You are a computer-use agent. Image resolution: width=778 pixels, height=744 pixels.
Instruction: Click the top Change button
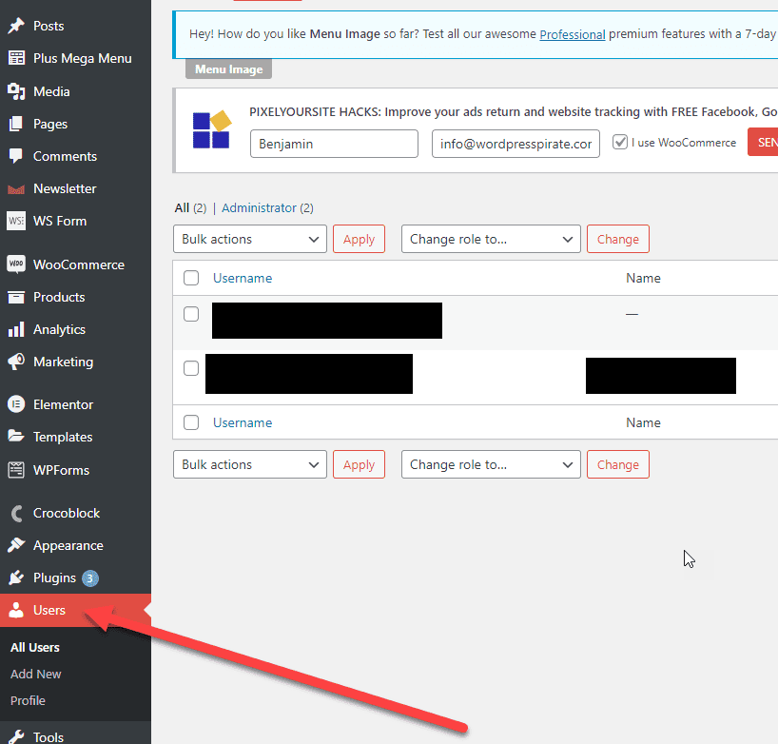pos(617,239)
